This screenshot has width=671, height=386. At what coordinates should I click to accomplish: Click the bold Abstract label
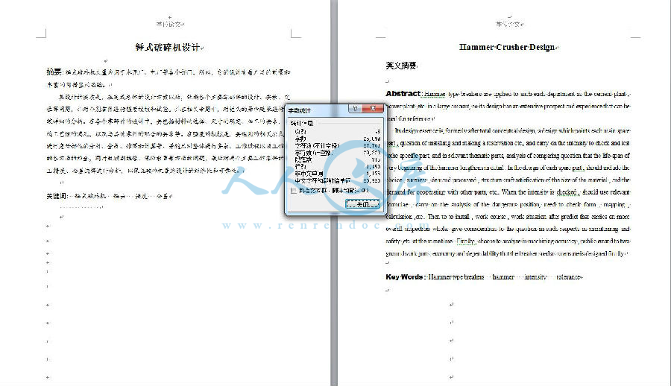pyautogui.click(x=403, y=93)
